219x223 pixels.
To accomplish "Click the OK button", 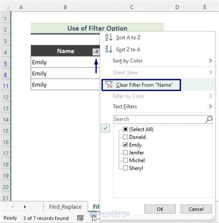I will click(160, 209).
